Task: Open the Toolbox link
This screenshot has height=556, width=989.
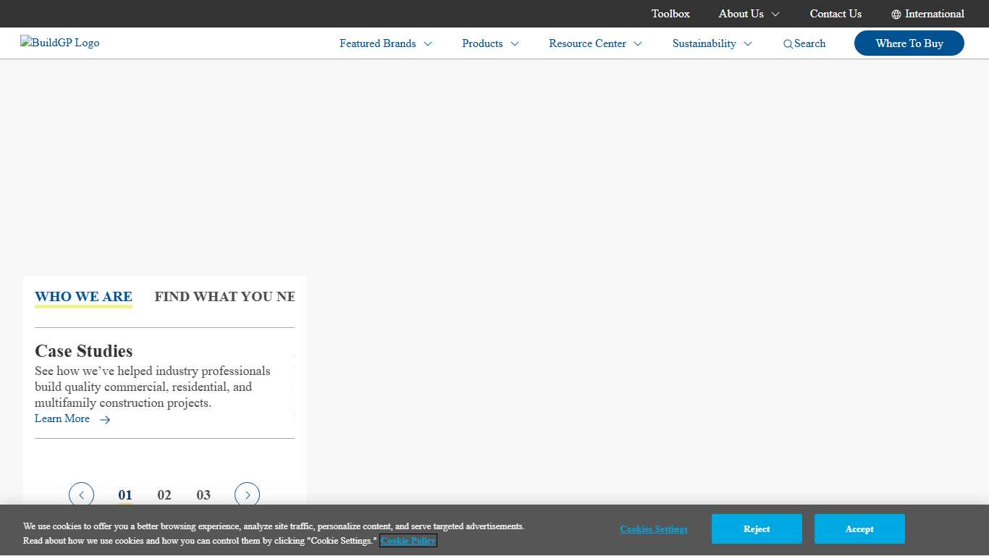Action: point(670,14)
